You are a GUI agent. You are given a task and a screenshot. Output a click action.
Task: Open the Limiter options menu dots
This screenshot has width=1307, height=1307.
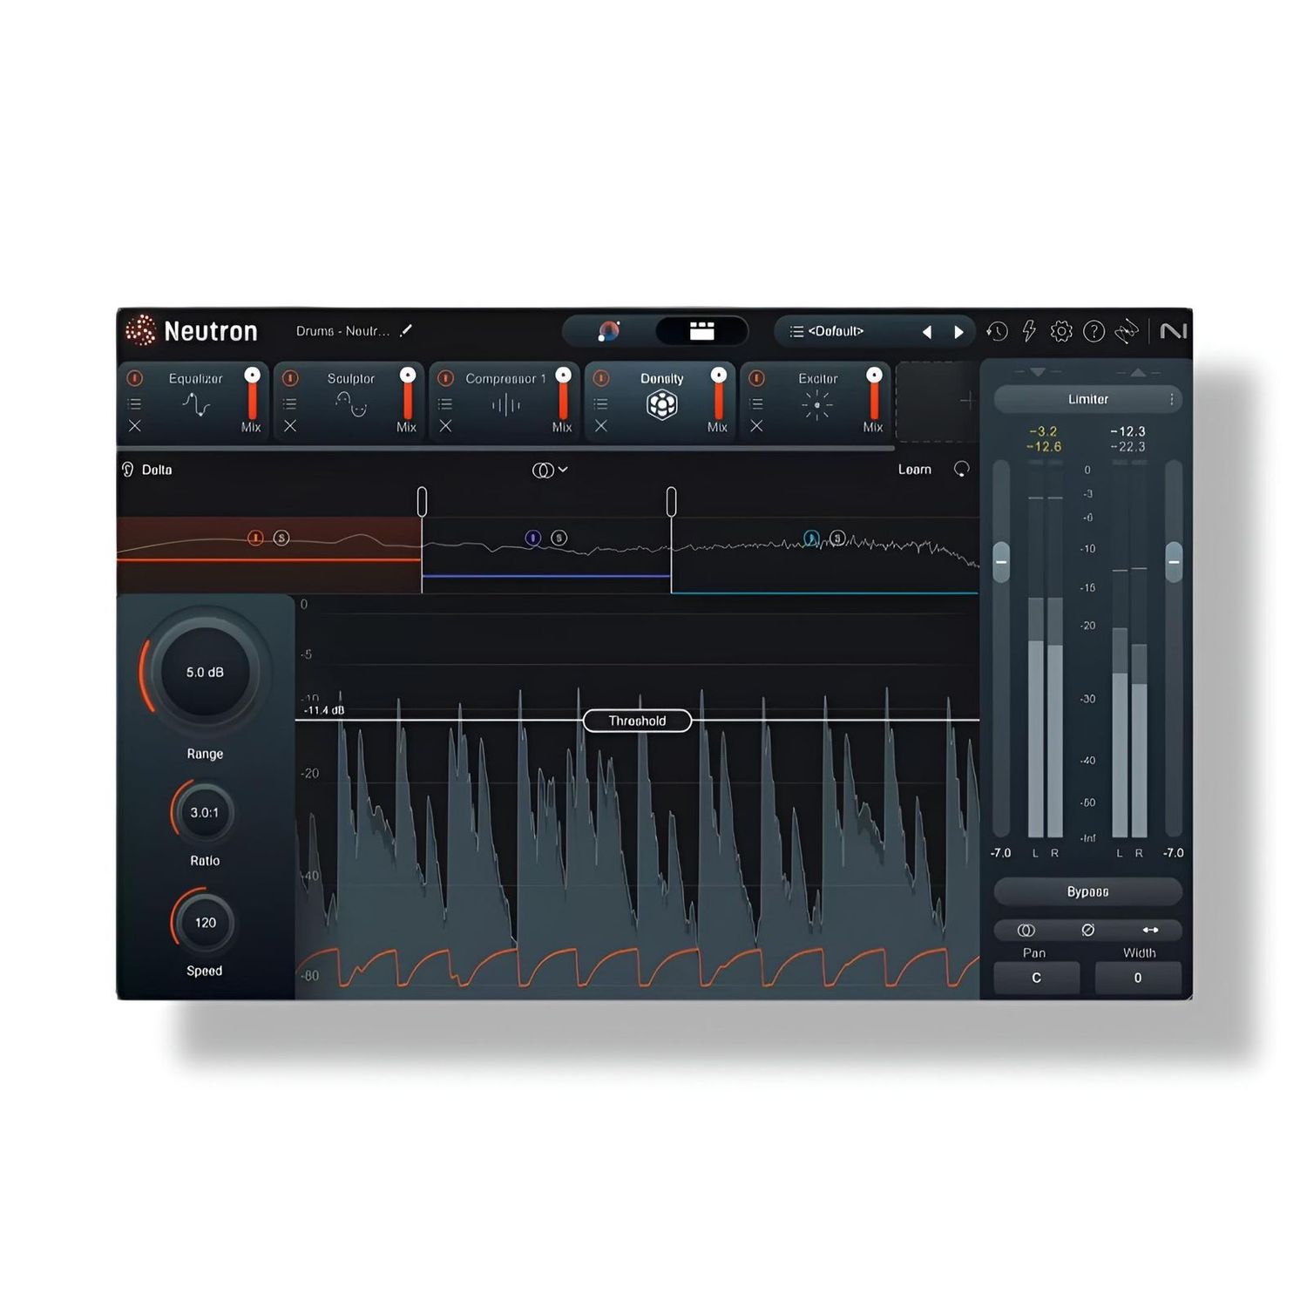[x=1171, y=399]
